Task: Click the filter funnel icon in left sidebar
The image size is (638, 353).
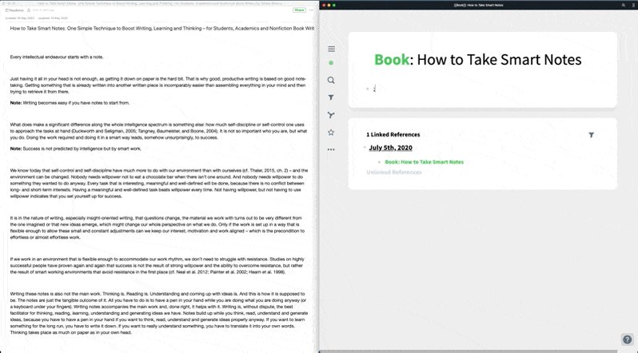Action: [x=331, y=97]
